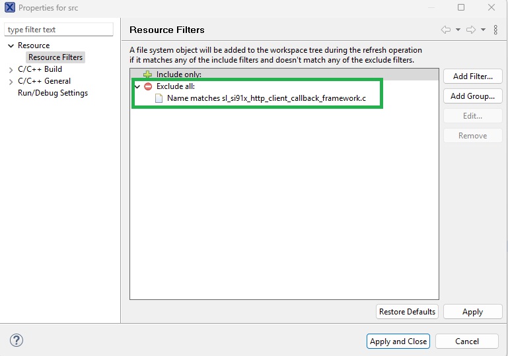Expand the C/C++ Build node
This screenshot has width=508, height=356.
pyautogui.click(x=11, y=69)
